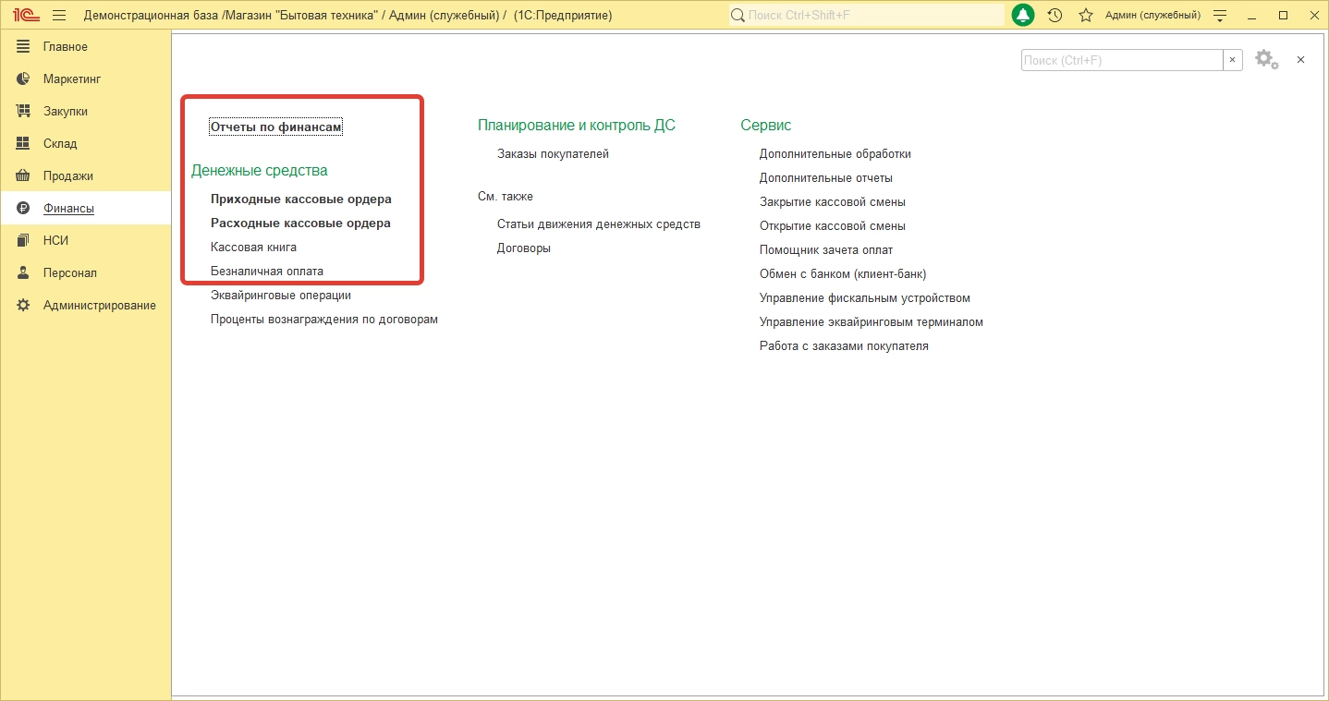Open Эквайринговые операции
Screen dimensions: 1329x701
281,296
